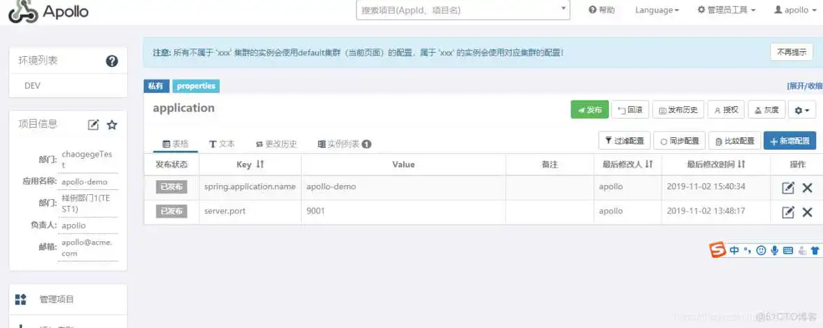823x328 pixels.
Task: Open 发布历史
Action: pyautogui.click(x=678, y=110)
